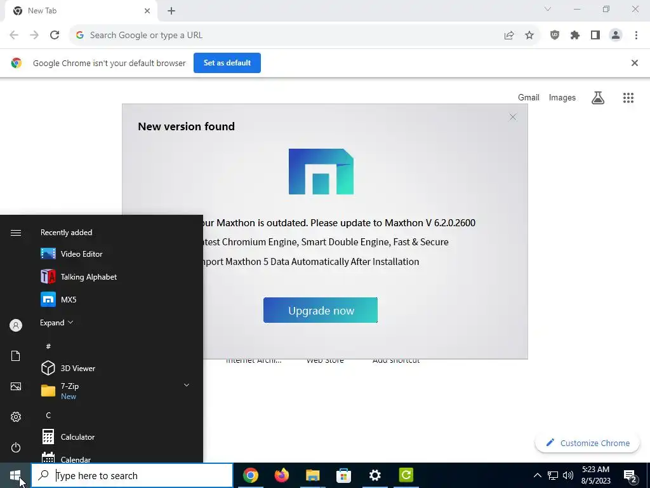Click the # letter header in app list
The height and width of the screenshot is (488, 650).
[48, 346]
